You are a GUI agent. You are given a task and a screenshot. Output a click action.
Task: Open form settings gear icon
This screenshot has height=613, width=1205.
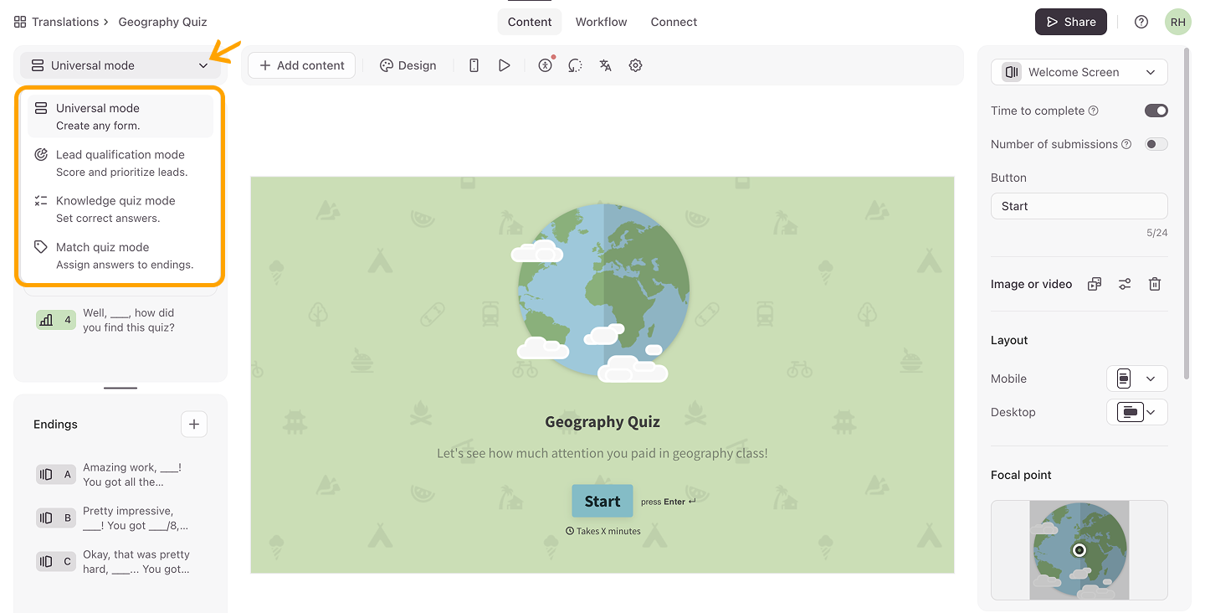pyautogui.click(x=635, y=65)
